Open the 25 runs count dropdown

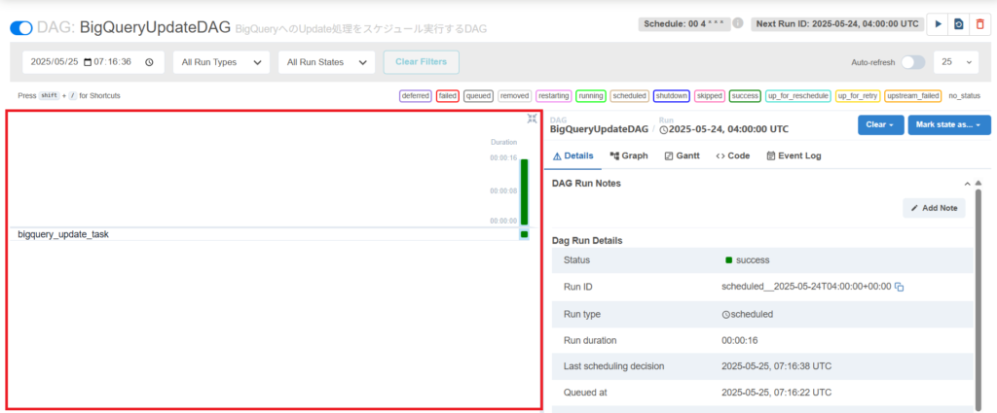tap(956, 62)
